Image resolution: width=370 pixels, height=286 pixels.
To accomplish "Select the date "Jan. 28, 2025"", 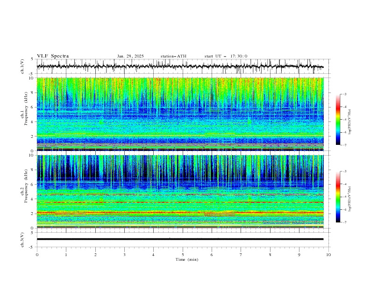I will (x=130, y=56).
